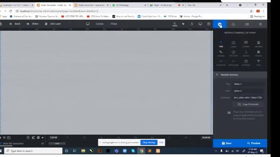The height and width of the screenshot is (157, 280).
Task: Switch to the WhatsApp browser tab
Action: [x=129, y=5]
